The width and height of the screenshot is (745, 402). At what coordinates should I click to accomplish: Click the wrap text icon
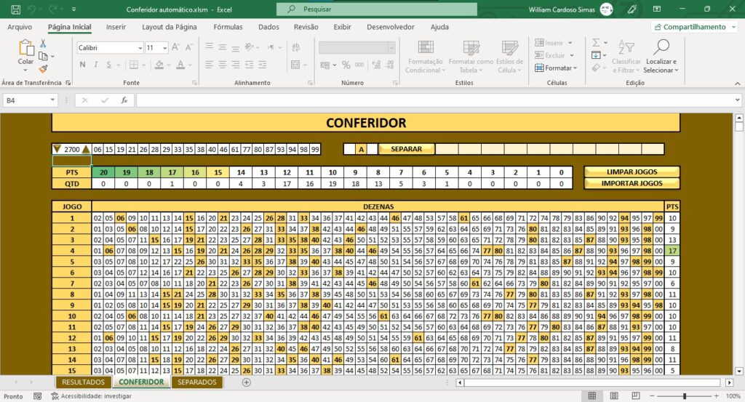pos(295,47)
